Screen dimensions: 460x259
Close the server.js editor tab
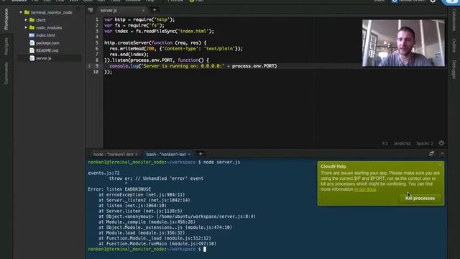(143, 10)
